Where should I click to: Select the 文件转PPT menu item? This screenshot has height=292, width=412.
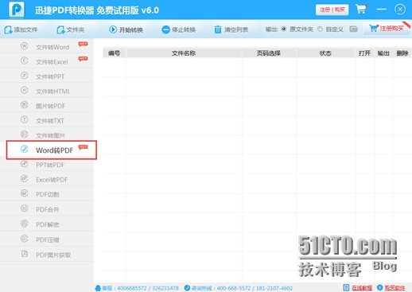(x=47, y=76)
